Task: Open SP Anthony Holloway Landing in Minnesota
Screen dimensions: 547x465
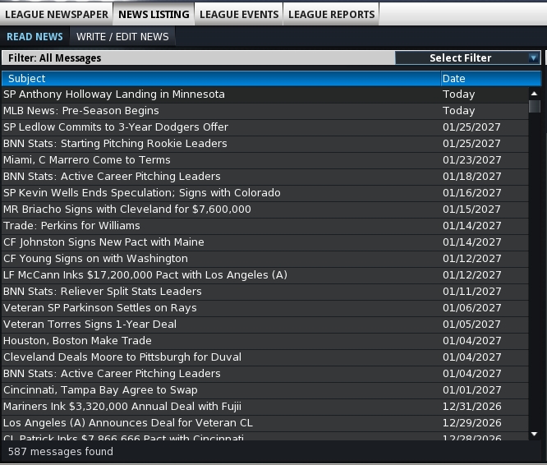Action: tap(113, 94)
